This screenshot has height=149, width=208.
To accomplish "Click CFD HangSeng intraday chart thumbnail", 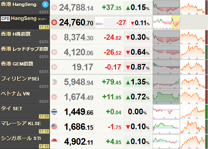I will point(166,22).
